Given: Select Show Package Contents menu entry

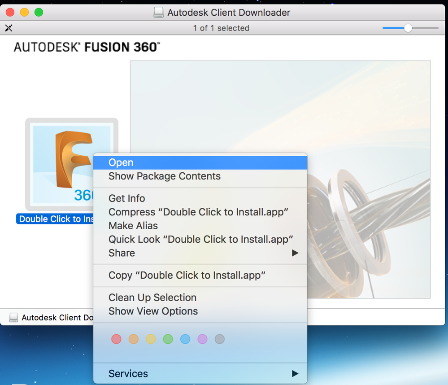Looking at the screenshot, I should click(x=200, y=176).
